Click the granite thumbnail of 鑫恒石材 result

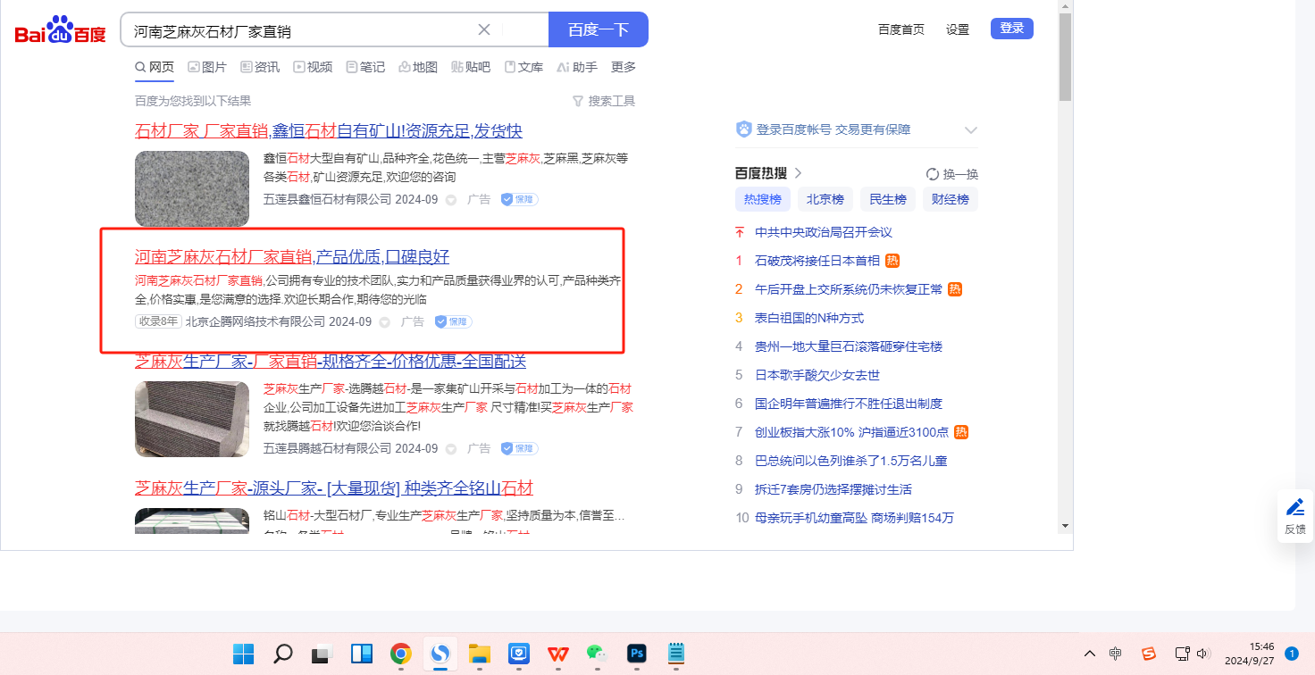tap(192, 188)
